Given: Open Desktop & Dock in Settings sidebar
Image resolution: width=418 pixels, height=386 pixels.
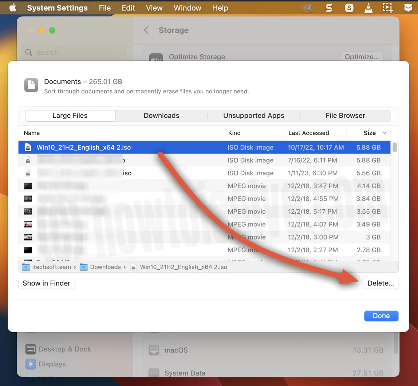Looking at the screenshot, I should click(65, 349).
